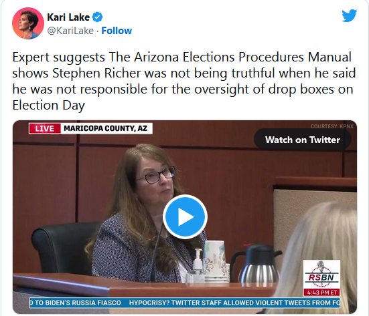Click the Kari Lake display name

coord(68,17)
